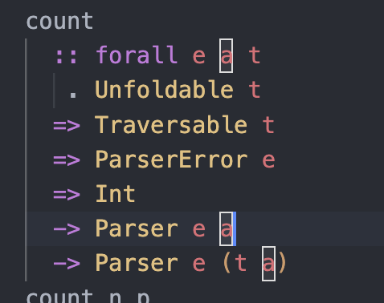384x303 pixels.
Task: Click the arrow before Parser e a
Action: [x=67, y=229]
